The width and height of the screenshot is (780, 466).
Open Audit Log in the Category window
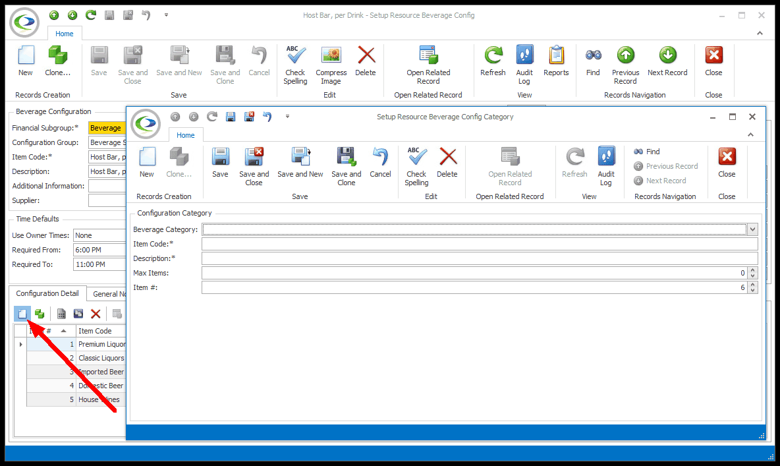tap(606, 166)
